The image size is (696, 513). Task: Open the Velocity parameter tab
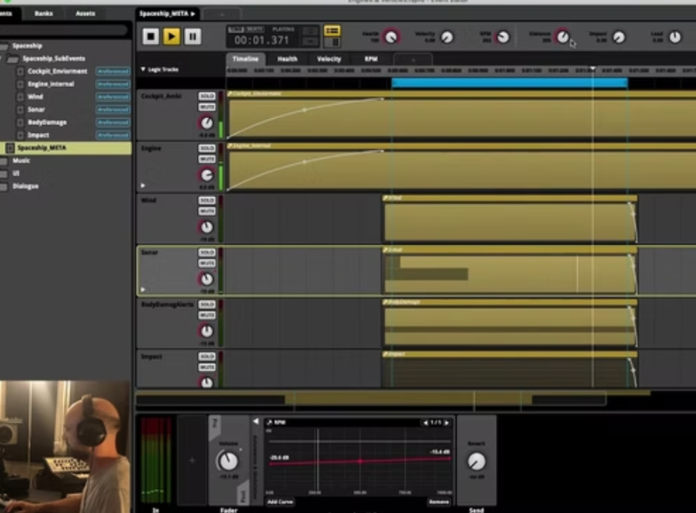329,59
